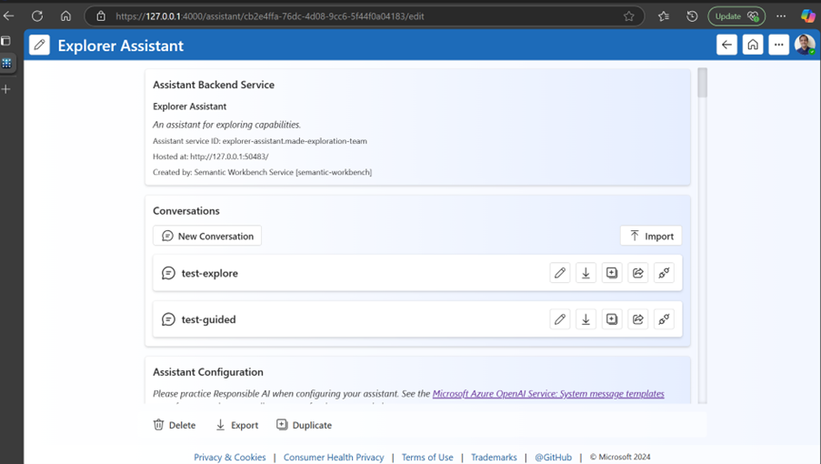Start a New Conversation
Image resolution: width=821 pixels, height=464 pixels.
pyautogui.click(x=207, y=236)
